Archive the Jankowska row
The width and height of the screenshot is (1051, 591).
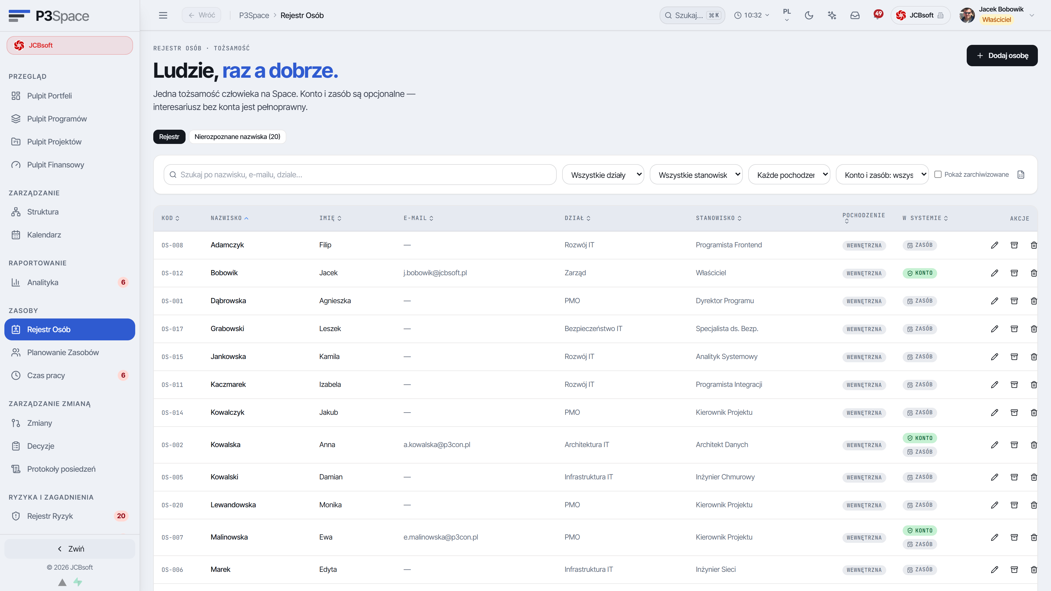click(x=1014, y=357)
